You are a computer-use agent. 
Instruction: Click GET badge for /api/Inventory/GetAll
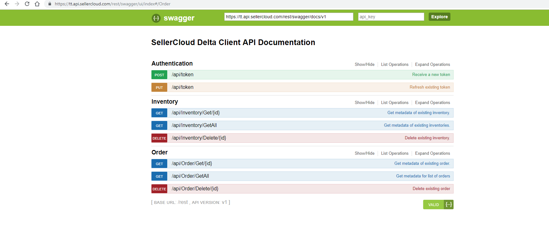[x=159, y=125]
